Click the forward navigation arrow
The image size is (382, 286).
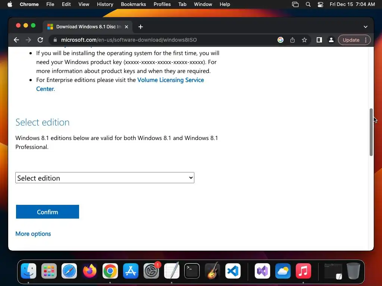point(28,40)
